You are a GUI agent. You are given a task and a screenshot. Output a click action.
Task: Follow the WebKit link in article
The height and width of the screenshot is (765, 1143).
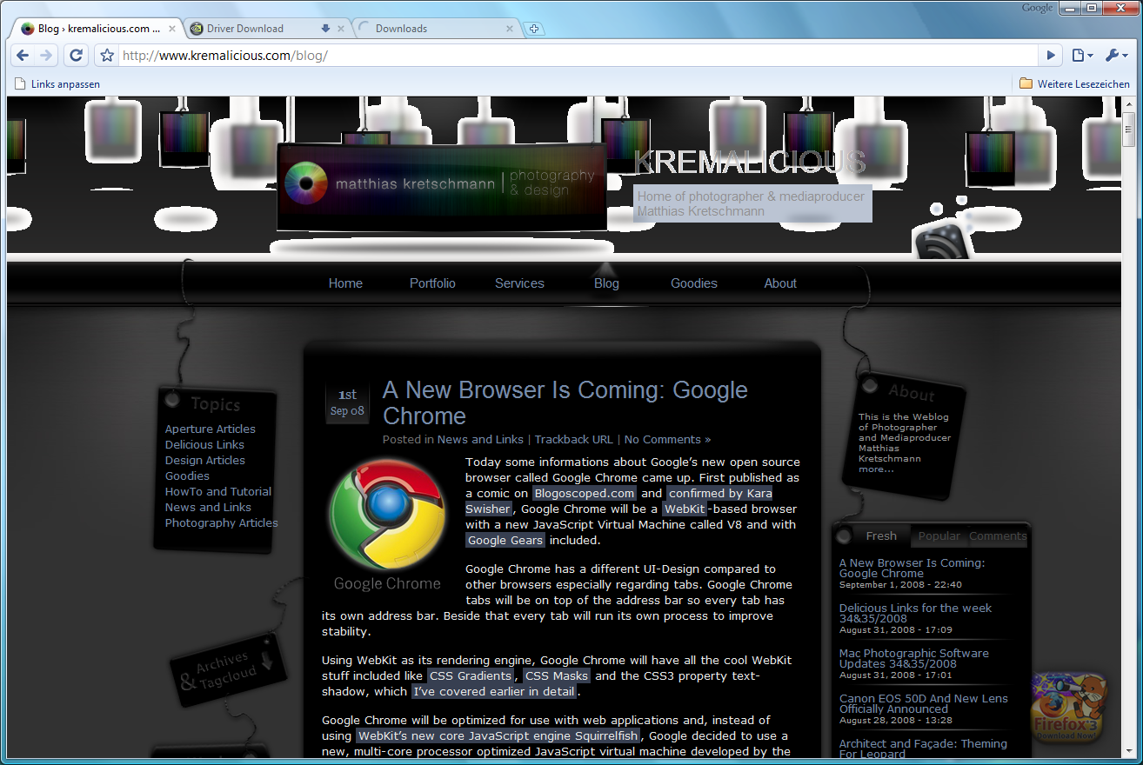click(x=685, y=509)
